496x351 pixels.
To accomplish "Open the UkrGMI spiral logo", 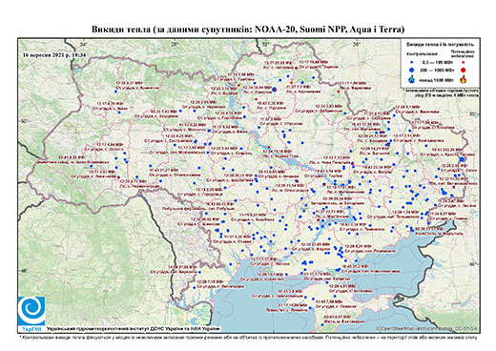I will [31, 311].
